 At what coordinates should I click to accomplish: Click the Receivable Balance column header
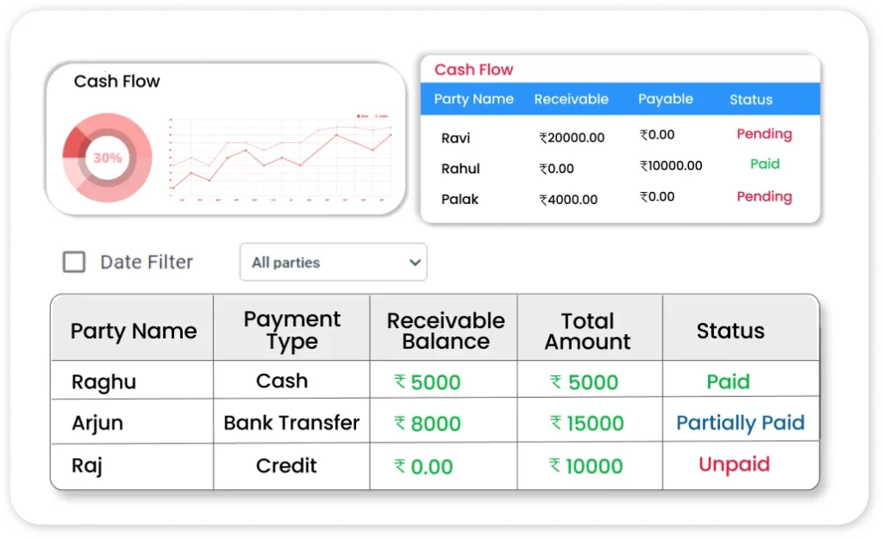(445, 331)
